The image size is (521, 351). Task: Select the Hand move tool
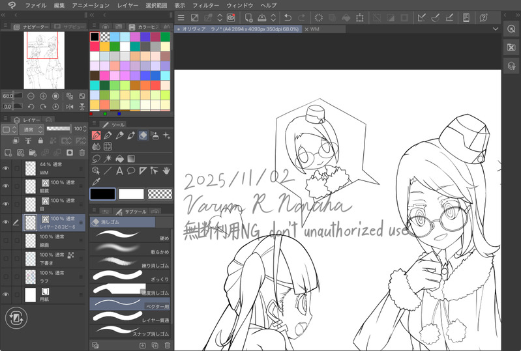click(x=166, y=171)
